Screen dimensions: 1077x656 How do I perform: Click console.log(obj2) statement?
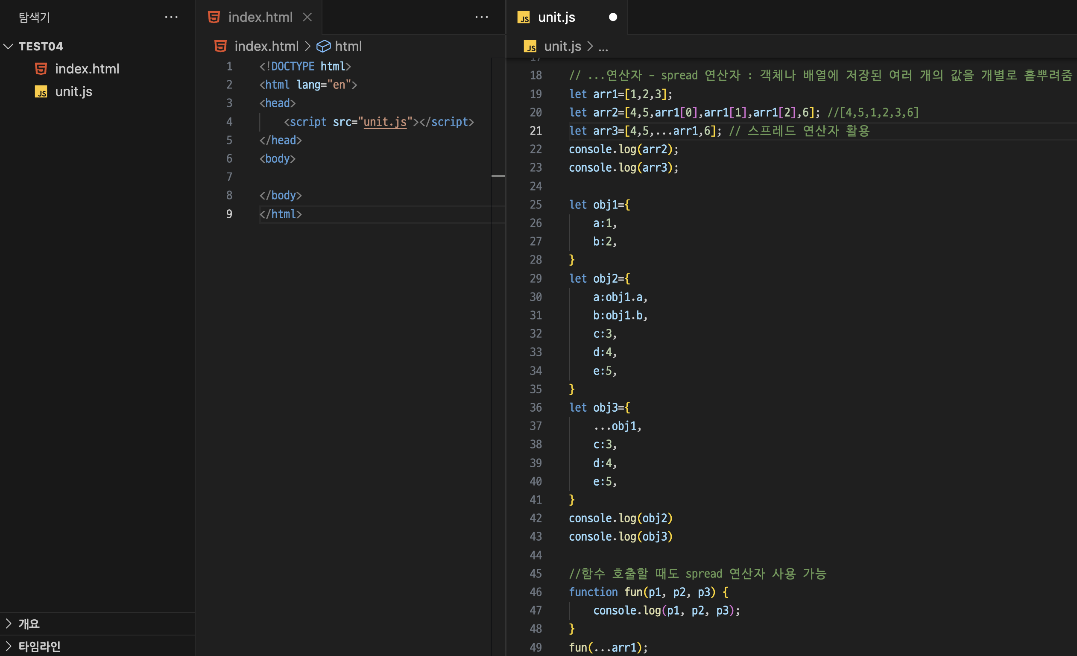[620, 518]
